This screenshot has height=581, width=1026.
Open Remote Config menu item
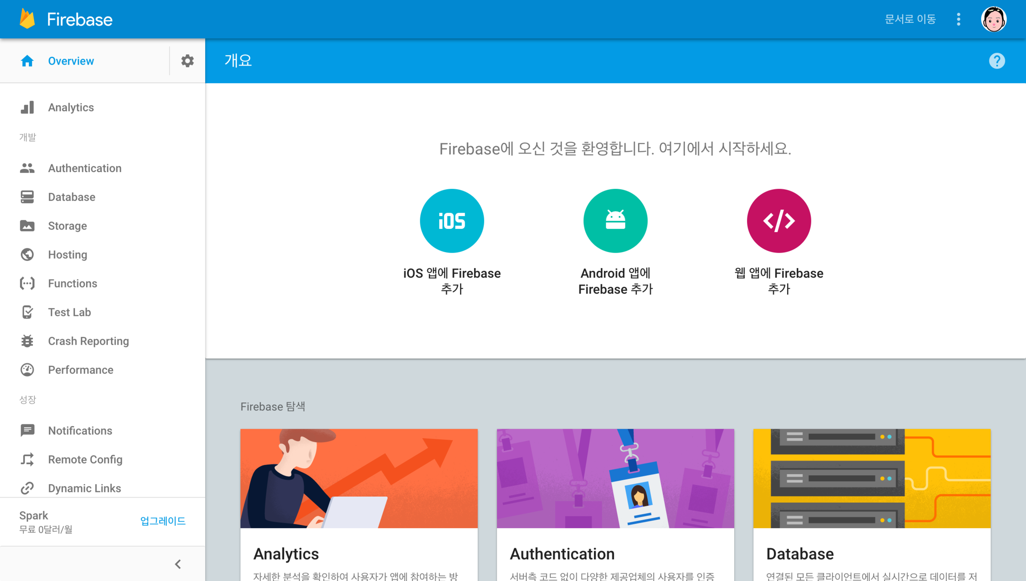pos(85,459)
